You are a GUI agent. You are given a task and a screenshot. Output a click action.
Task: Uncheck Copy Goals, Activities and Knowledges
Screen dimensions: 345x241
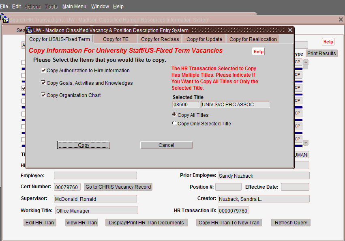43,83
